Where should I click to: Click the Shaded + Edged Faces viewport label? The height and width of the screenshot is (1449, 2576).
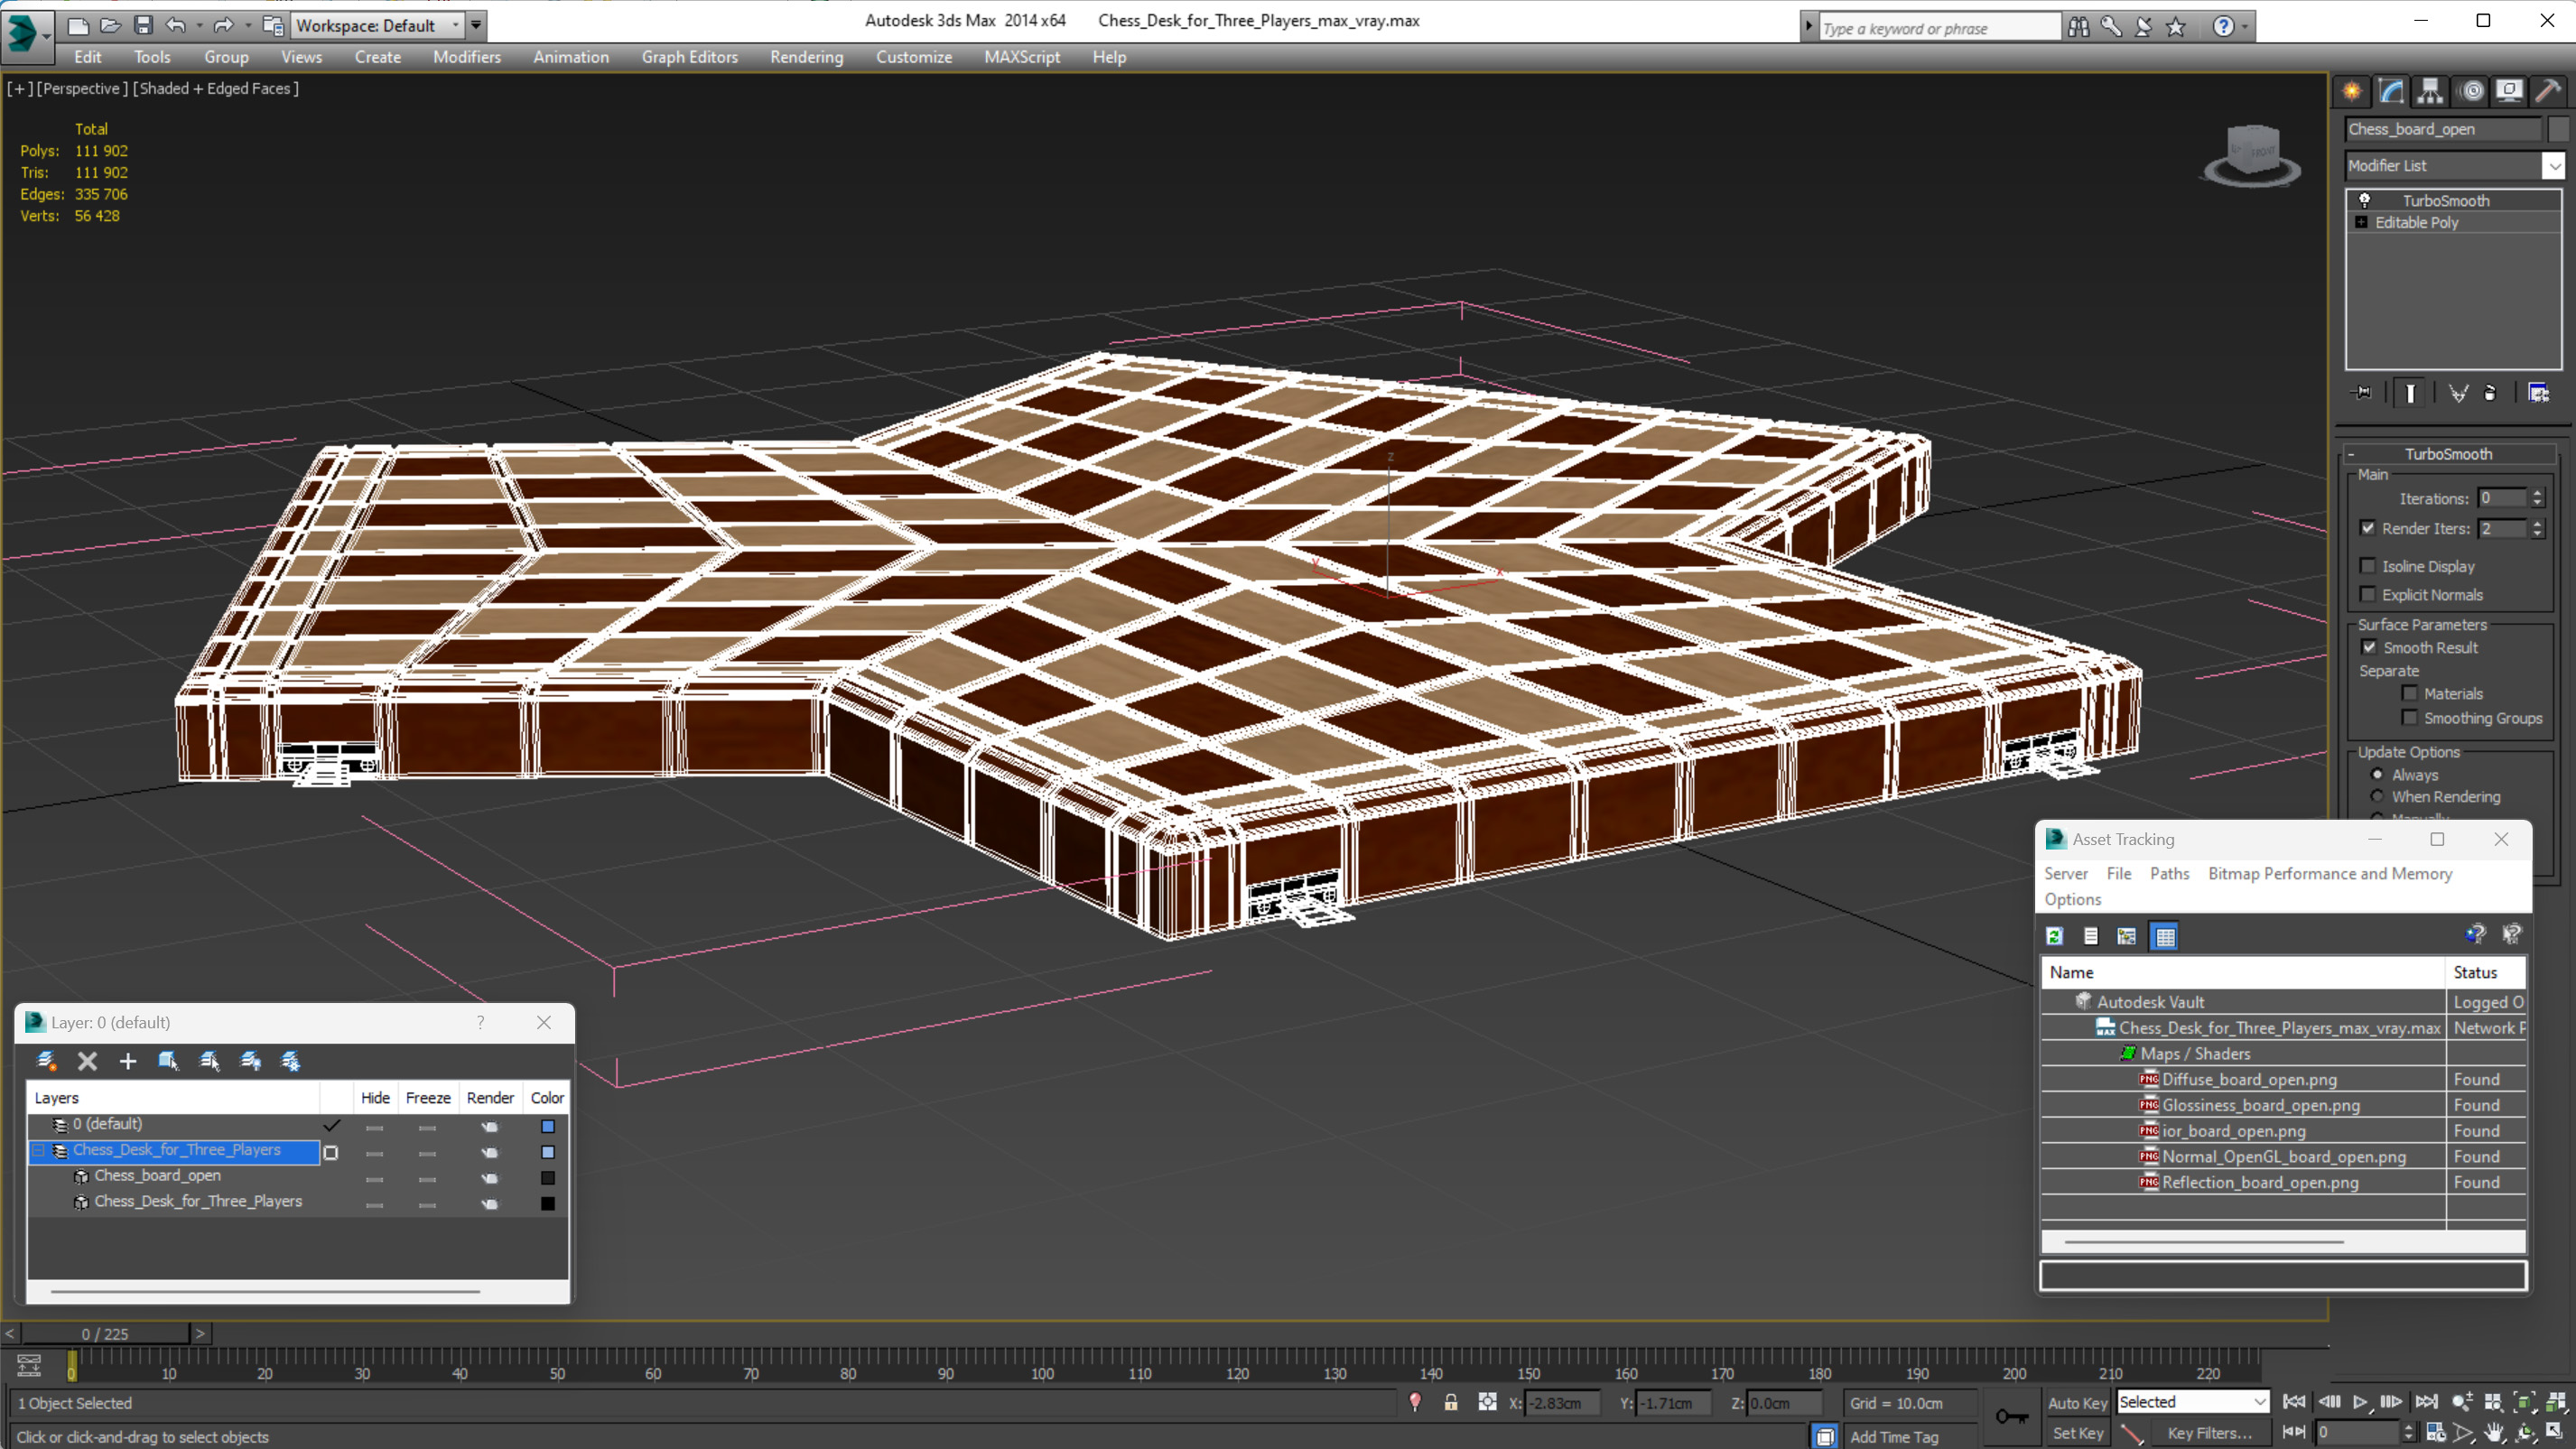[x=215, y=88]
